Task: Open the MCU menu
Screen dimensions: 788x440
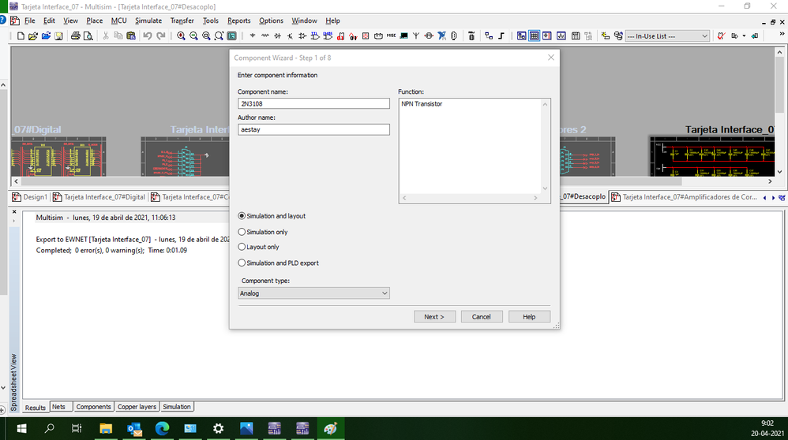Action: [x=118, y=21]
